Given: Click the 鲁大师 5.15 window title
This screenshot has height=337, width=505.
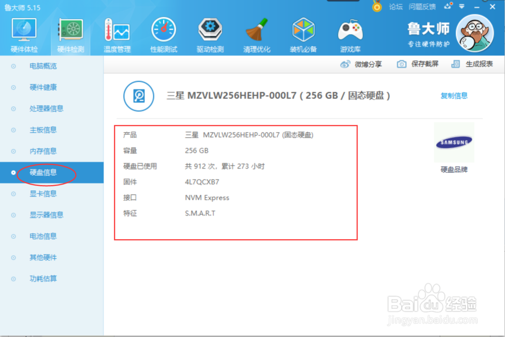Looking at the screenshot, I should (22, 8).
